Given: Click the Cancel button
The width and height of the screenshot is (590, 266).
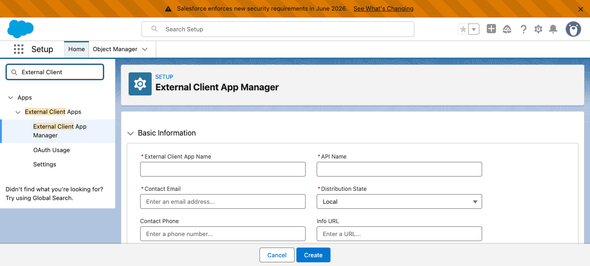Looking at the screenshot, I should (x=277, y=255).
